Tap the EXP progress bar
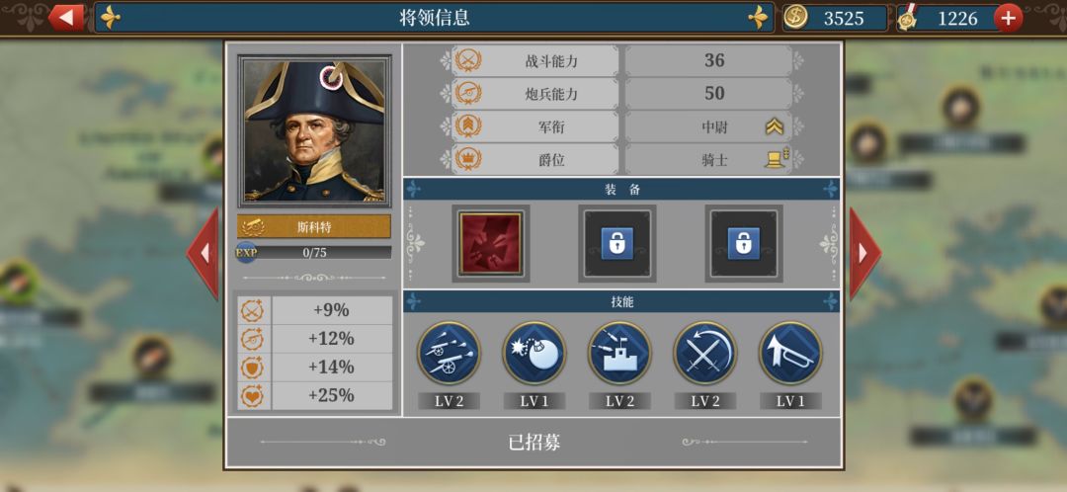Viewport: 1067px width, 492px height. [314, 253]
